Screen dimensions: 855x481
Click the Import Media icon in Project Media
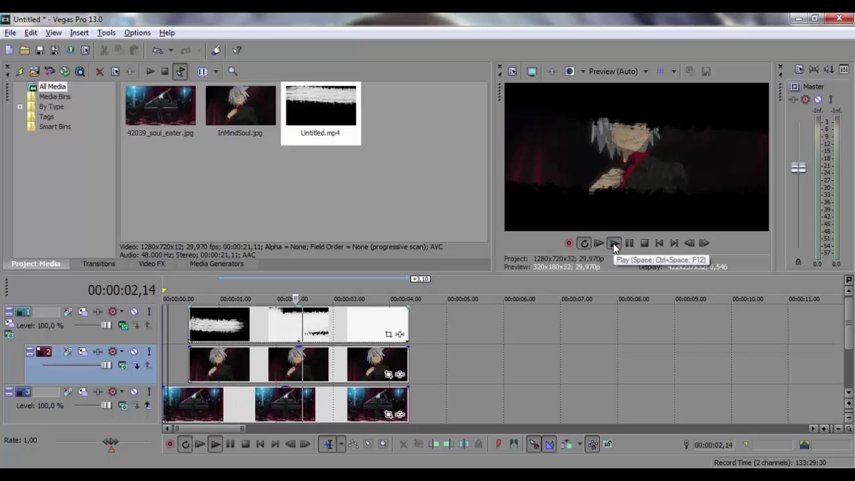(x=34, y=71)
